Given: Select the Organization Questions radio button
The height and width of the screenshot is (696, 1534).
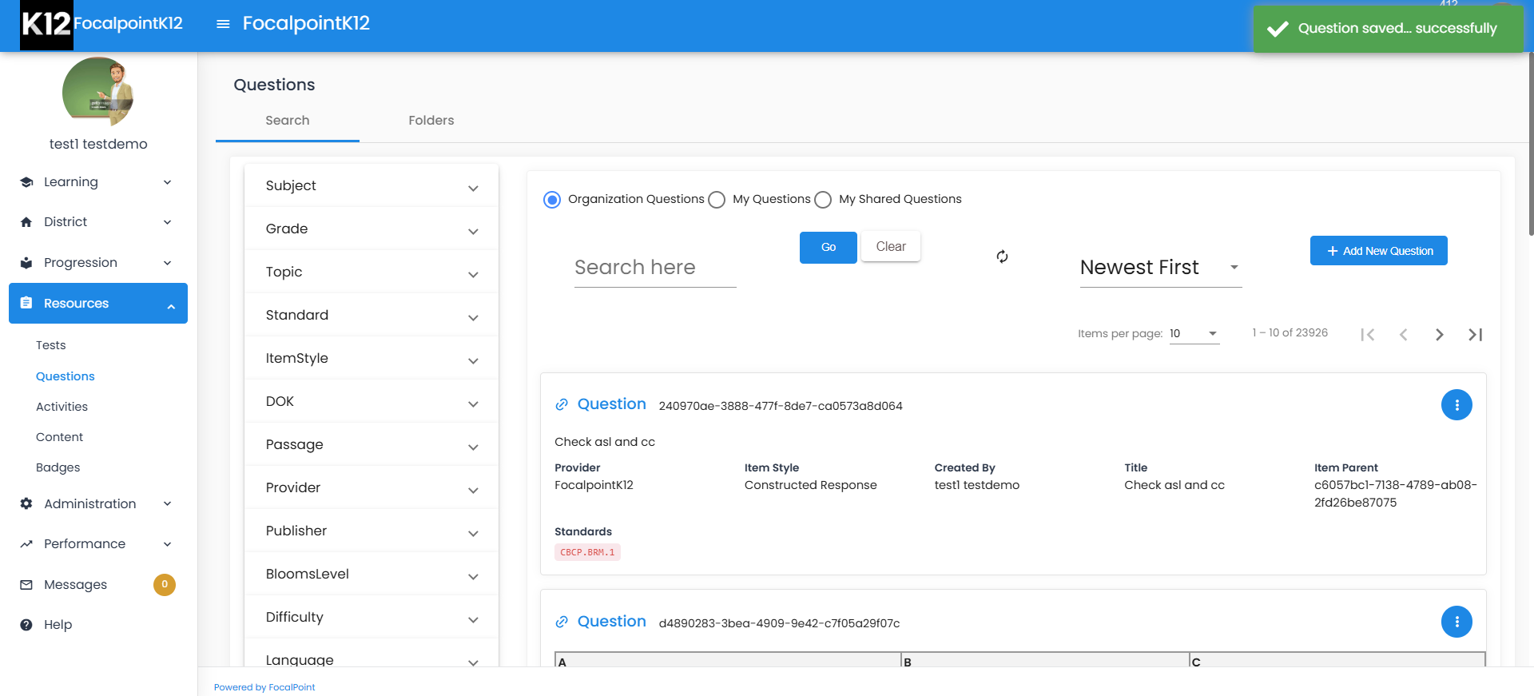Looking at the screenshot, I should pyautogui.click(x=552, y=200).
